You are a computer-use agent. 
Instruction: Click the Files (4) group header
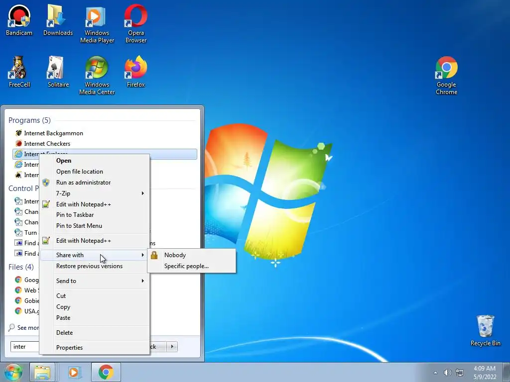(21, 267)
